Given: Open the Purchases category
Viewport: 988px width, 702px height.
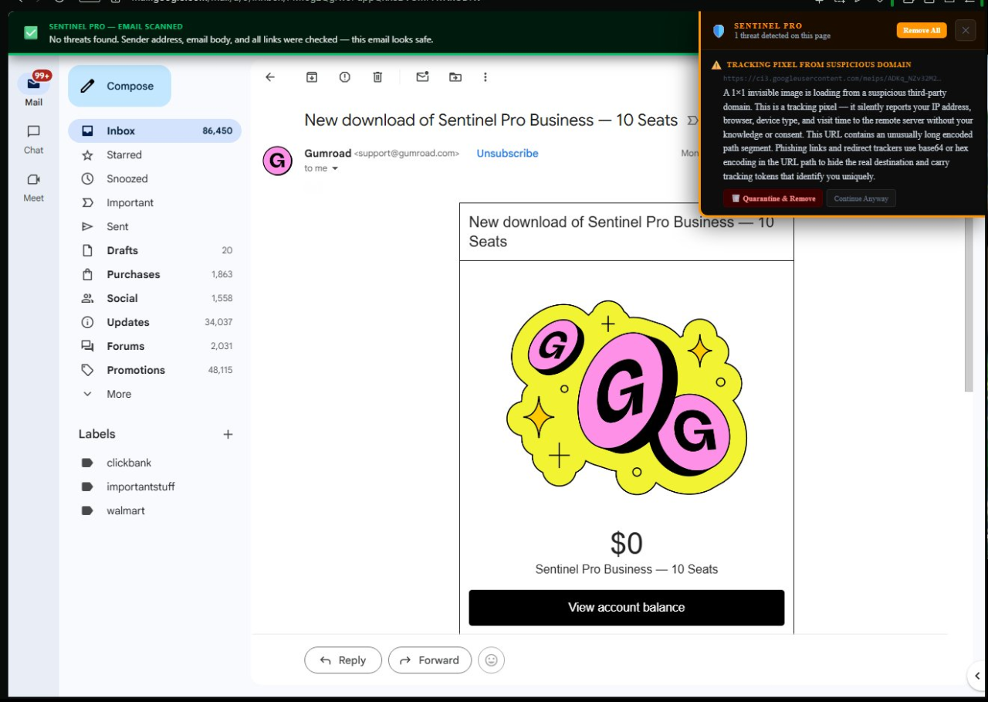Looking at the screenshot, I should [x=155, y=274].
